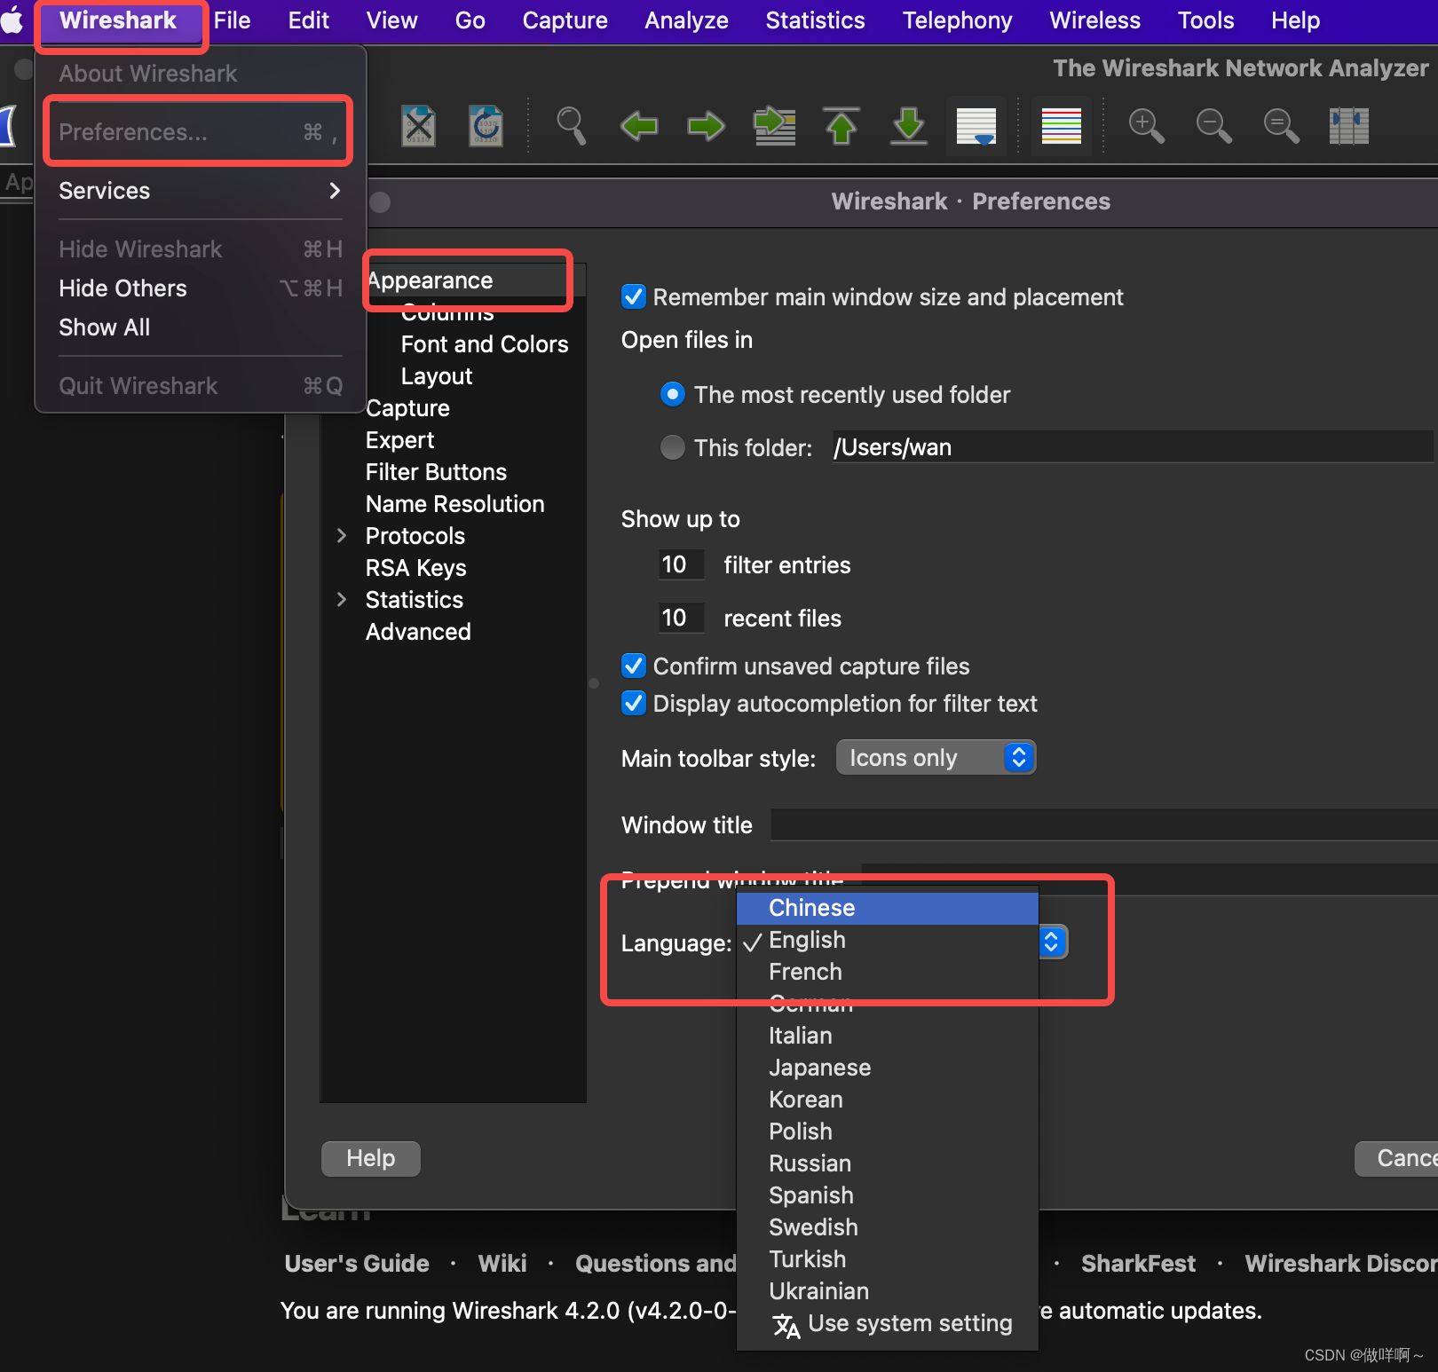Click the Close capture file toolbar icon
Image resolution: width=1438 pixels, height=1372 pixels.
(x=418, y=126)
